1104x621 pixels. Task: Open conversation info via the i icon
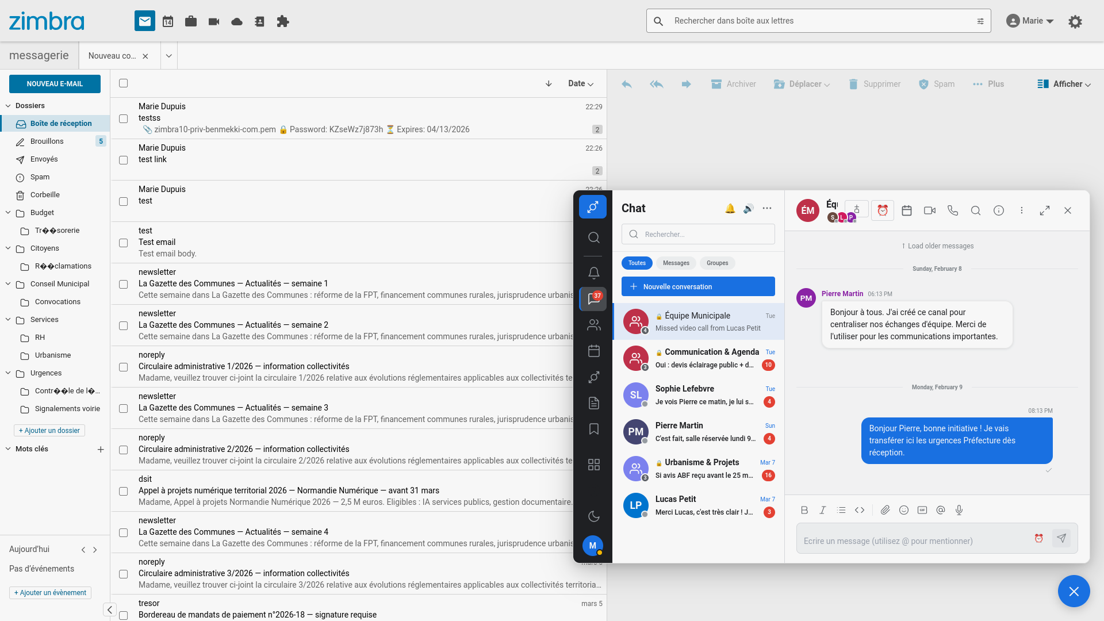click(998, 210)
